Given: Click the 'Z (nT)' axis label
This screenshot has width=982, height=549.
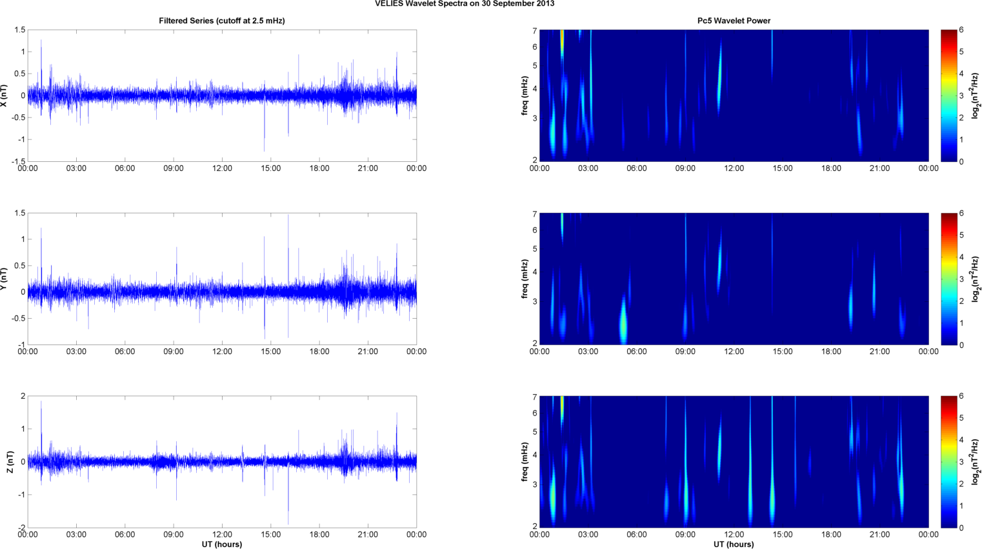Looking at the screenshot, I should click(10, 462).
